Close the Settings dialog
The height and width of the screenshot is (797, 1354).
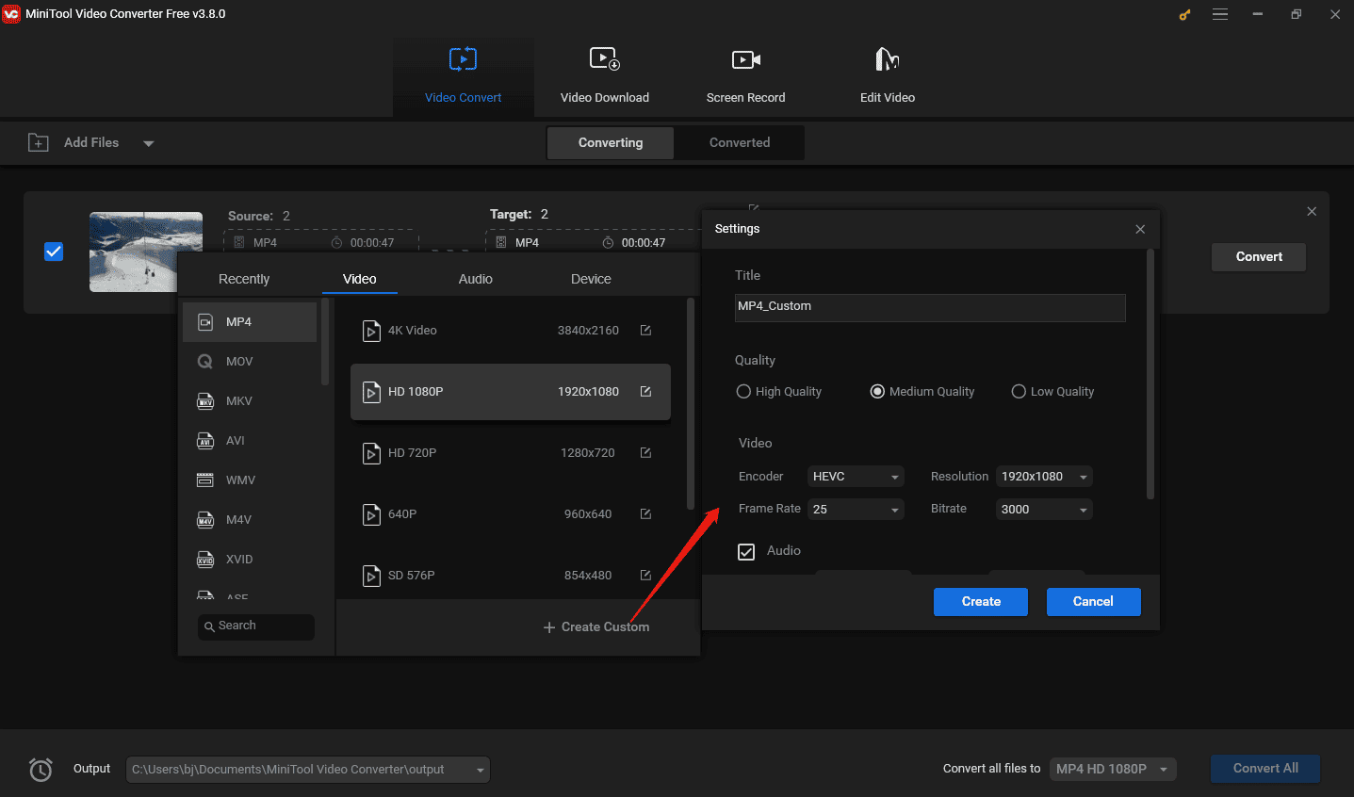coord(1140,229)
